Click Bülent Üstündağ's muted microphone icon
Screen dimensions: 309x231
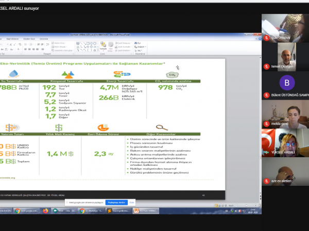pyautogui.click(x=266, y=95)
